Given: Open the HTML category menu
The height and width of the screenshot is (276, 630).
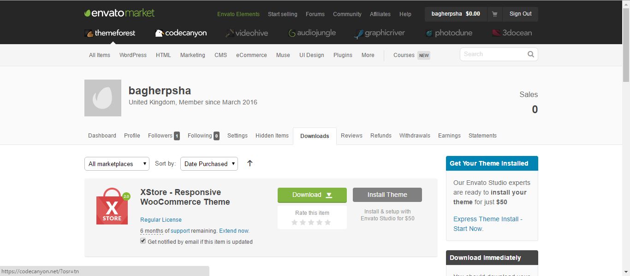Looking at the screenshot, I should point(163,55).
